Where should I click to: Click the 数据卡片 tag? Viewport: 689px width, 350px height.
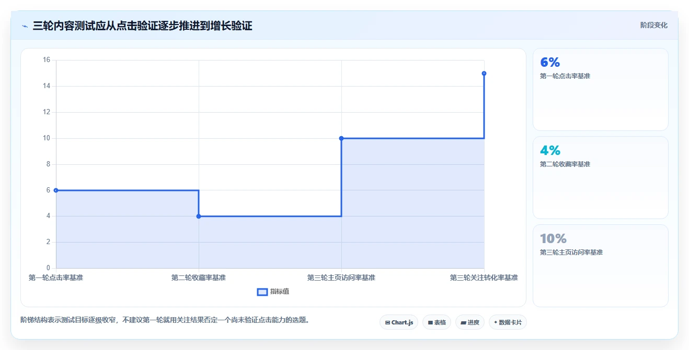508,322
